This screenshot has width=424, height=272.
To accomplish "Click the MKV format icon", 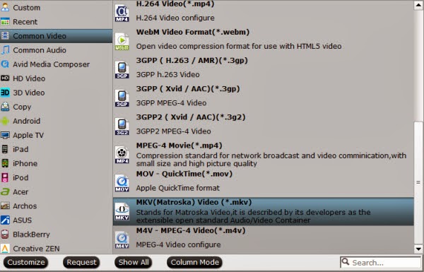I will 122,211.
